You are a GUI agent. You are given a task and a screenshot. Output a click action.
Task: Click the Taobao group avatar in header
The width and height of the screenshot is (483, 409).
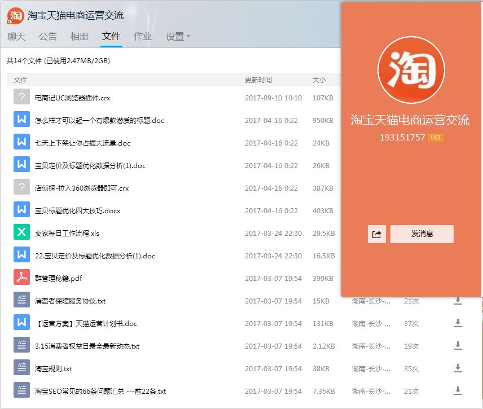[x=15, y=16]
